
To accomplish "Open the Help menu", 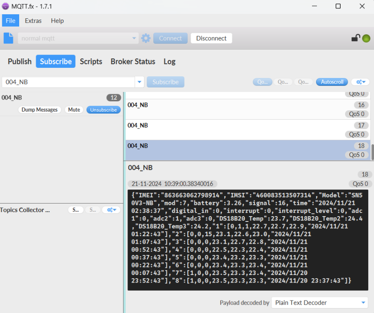I will [57, 21].
